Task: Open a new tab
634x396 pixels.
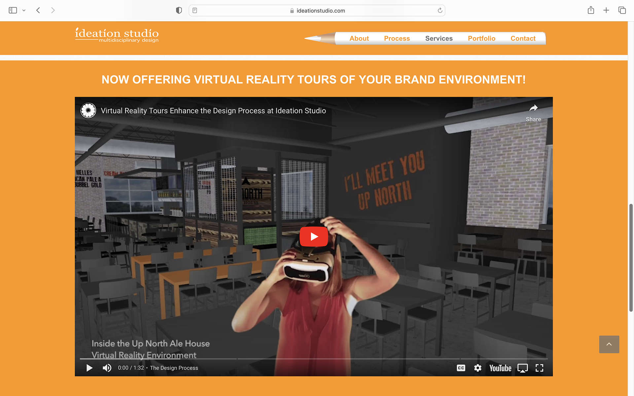Action: pyautogui.click(x=606, y=10)
